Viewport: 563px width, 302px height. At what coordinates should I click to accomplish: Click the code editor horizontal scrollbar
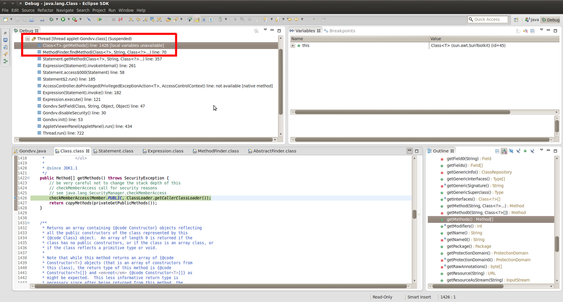[221, 286]
